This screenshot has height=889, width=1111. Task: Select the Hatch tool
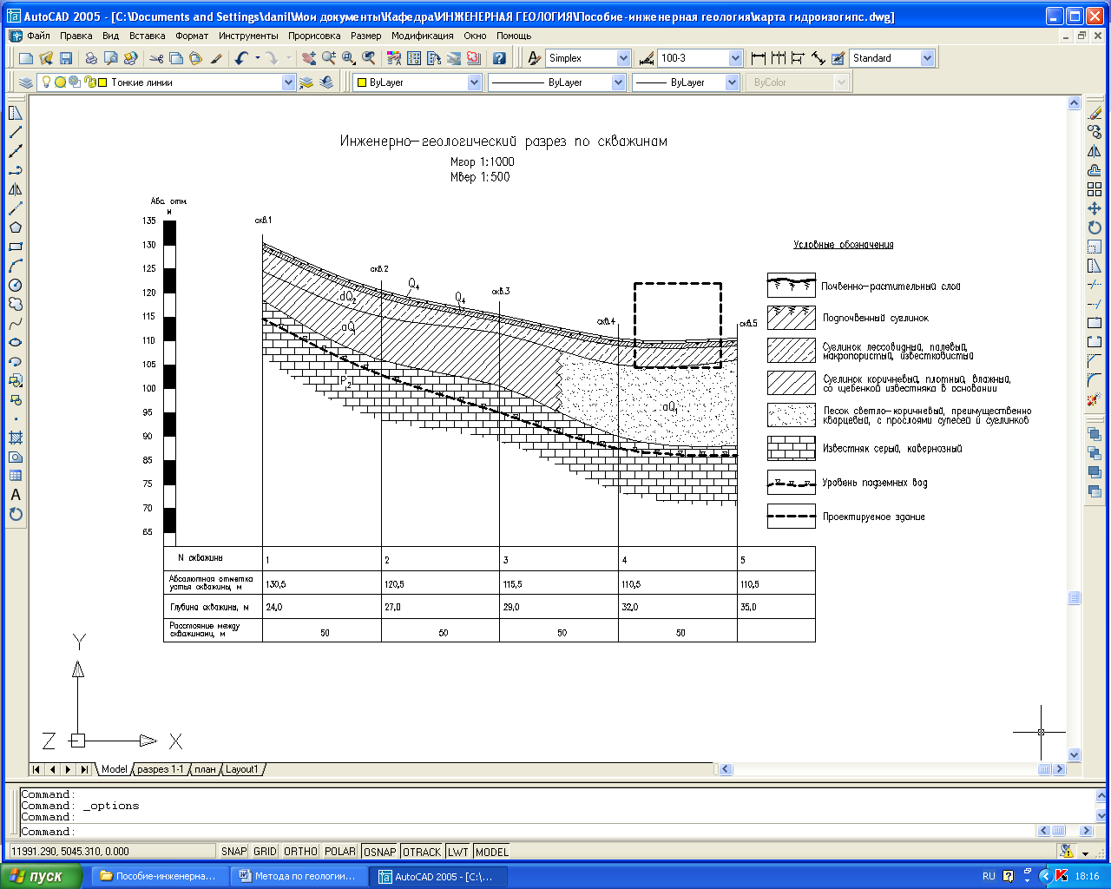pyautogui.click(x=16, y=438)
